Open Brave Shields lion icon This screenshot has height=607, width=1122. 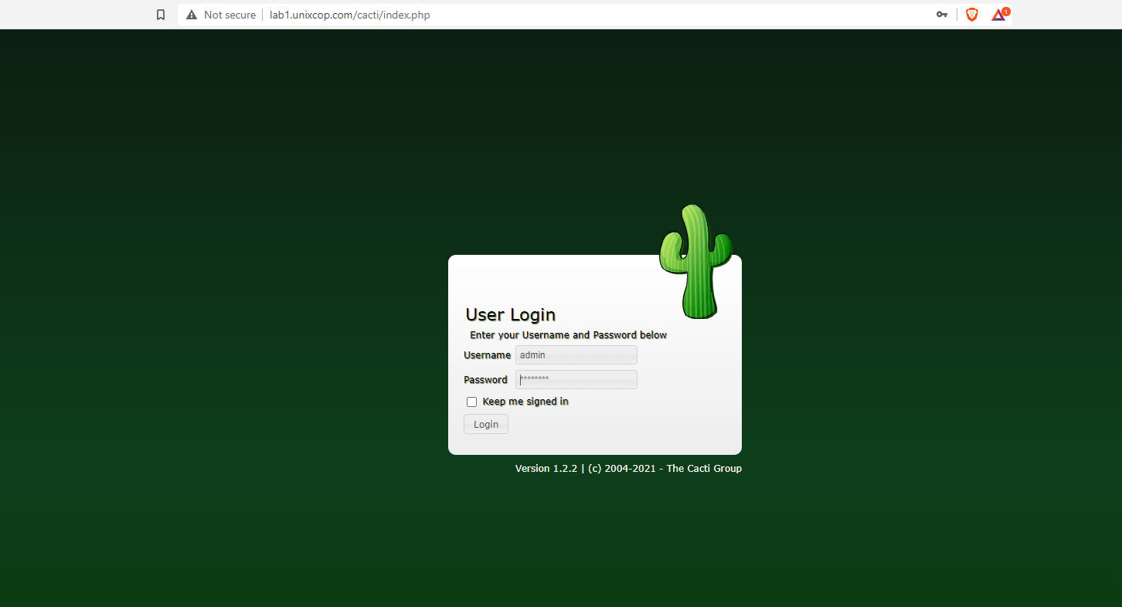click(x=972, y=15)
